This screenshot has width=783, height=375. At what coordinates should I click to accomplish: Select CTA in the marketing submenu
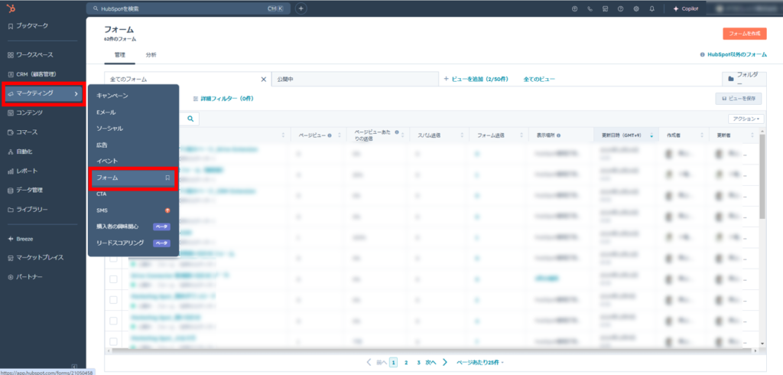[102, 194]
